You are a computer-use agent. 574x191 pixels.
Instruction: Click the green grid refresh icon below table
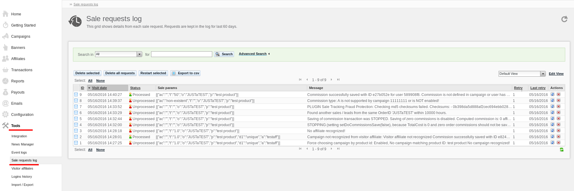[562, 150]
